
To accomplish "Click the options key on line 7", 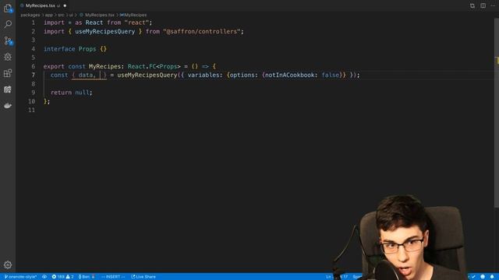I will pos(242,75).
